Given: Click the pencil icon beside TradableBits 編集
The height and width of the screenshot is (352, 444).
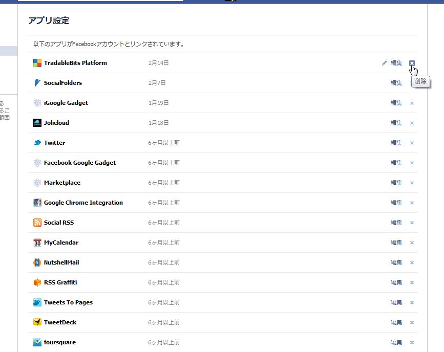Looking at the screenshot, I should (x=384, y=63).
